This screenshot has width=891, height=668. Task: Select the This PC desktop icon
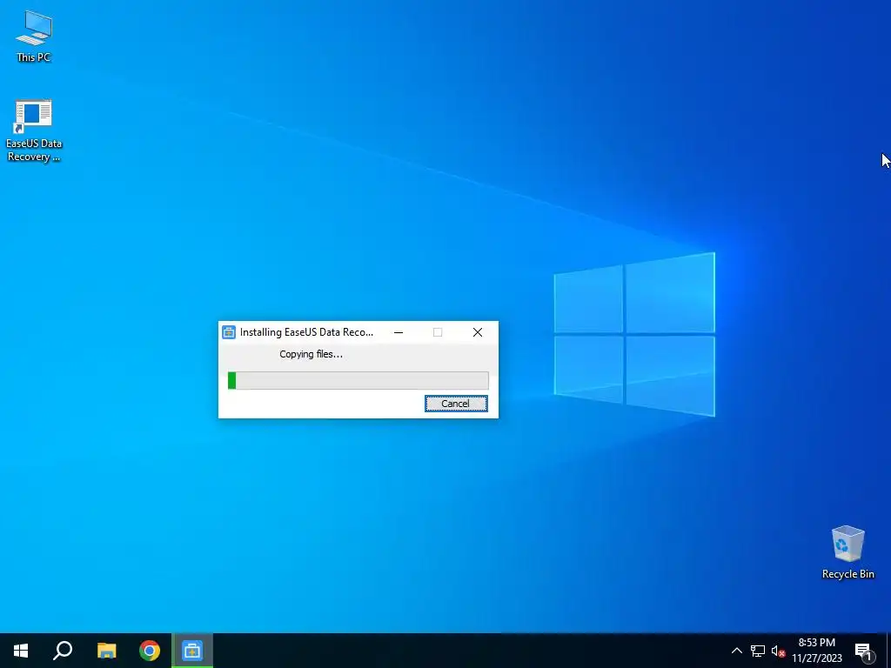(34, 36)
